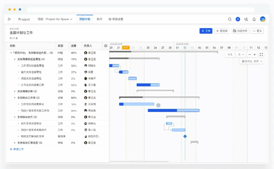
Task: Click the top summary bar in Gantt
Action: click(164, 51)
